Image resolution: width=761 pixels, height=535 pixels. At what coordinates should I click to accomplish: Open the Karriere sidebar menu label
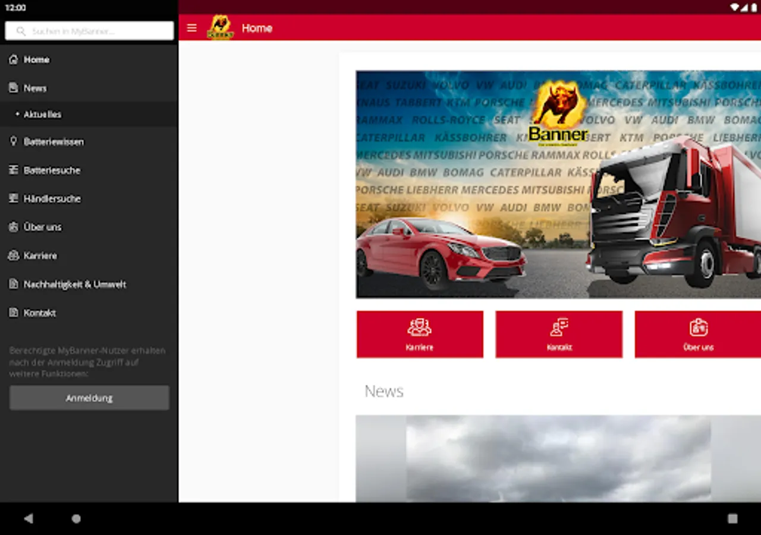40,256
